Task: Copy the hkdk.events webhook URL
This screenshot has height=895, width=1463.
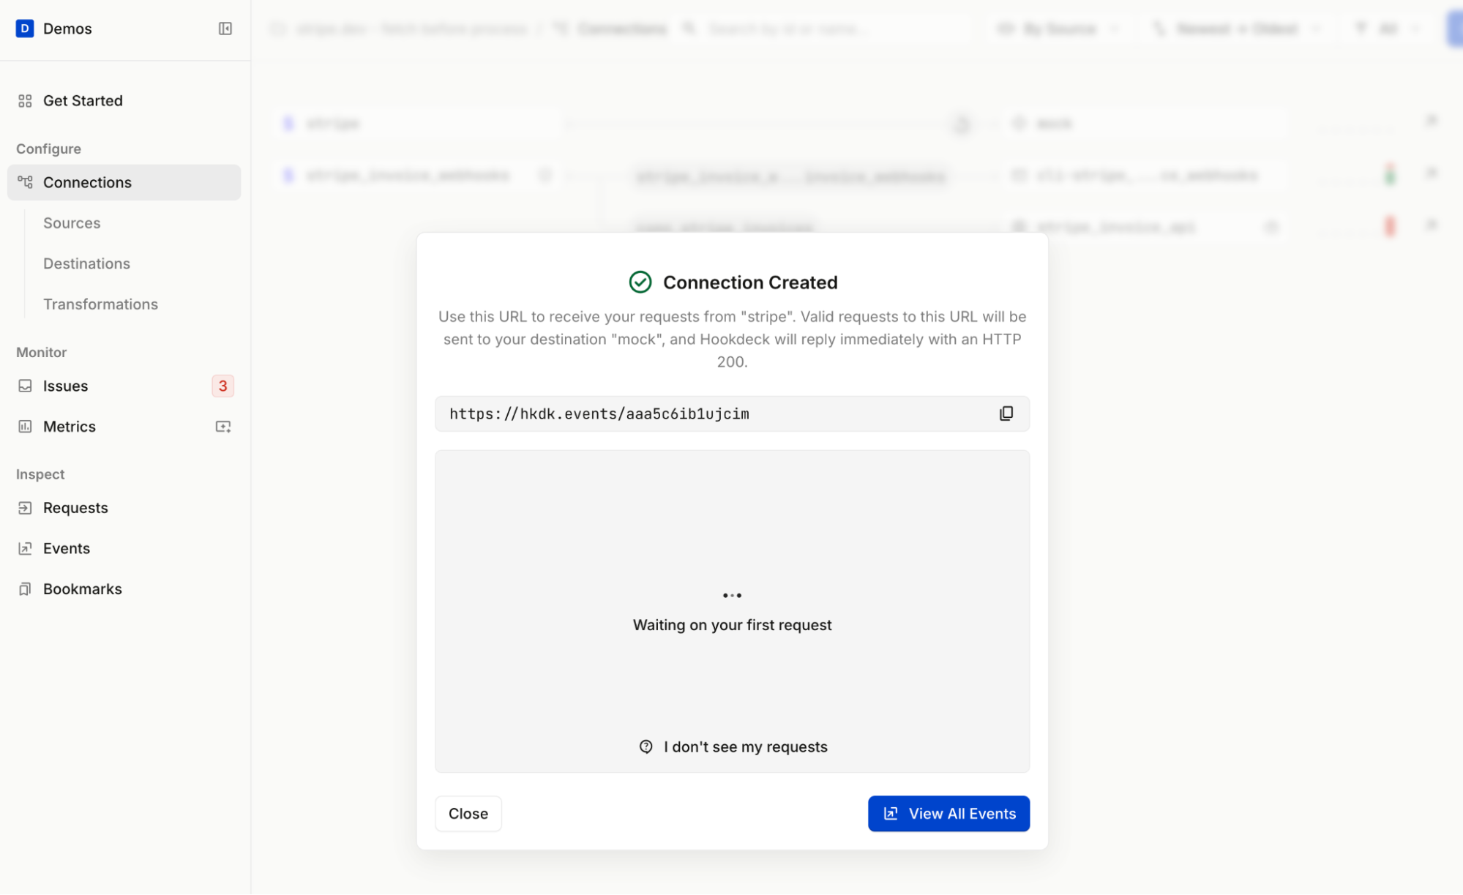Action: coord(1006,413)
